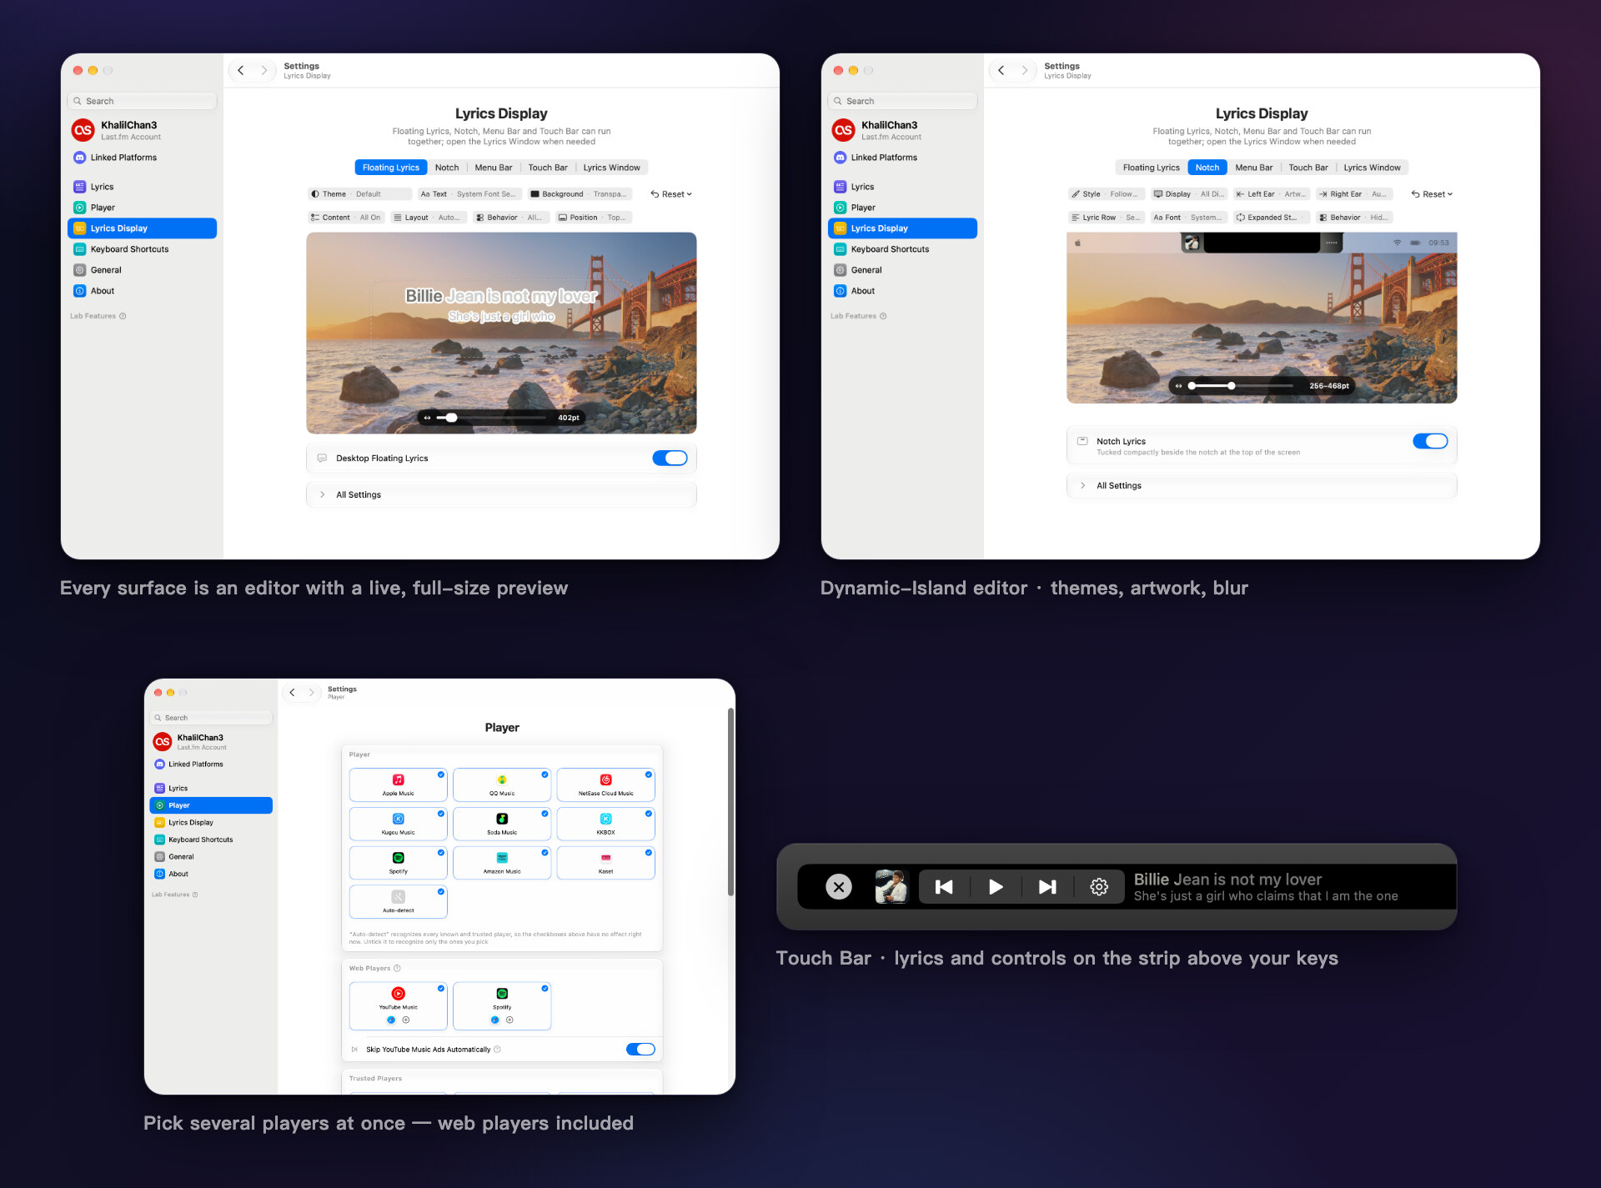Go back in the Player settings window
This screenshot has width=1601, height=1188.
coord(292,693)
